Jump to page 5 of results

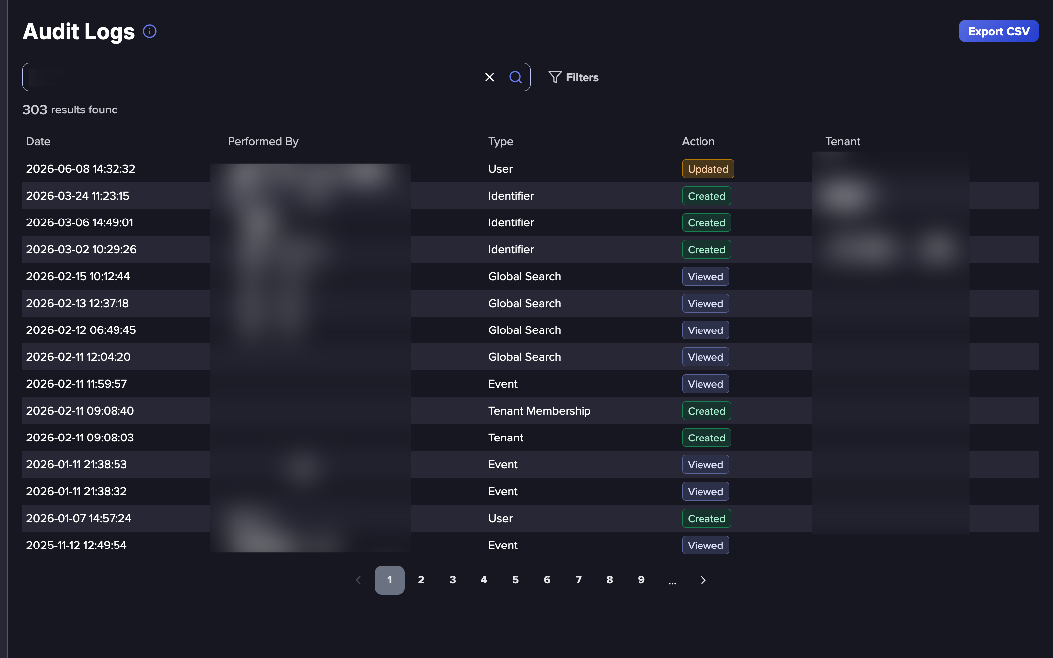[x=515, y=580]
